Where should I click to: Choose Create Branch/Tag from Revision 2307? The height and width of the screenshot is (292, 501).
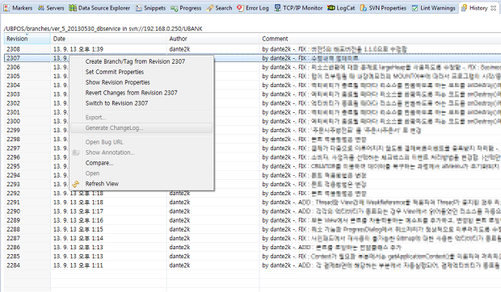coord(141,61)
